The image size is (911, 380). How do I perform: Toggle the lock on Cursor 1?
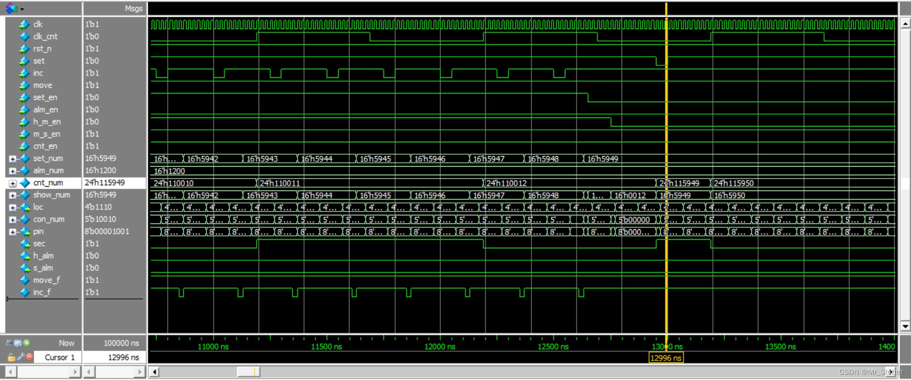tap(11, 357)
